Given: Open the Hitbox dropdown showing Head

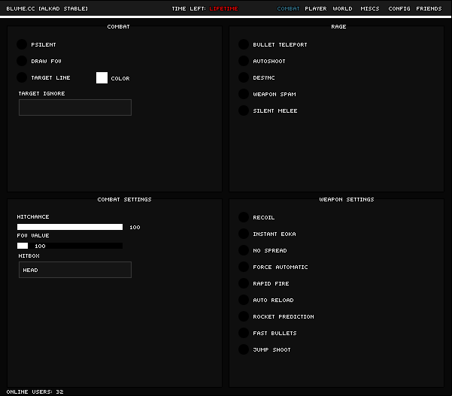Looking at the screenshot, I should [75, 270].
